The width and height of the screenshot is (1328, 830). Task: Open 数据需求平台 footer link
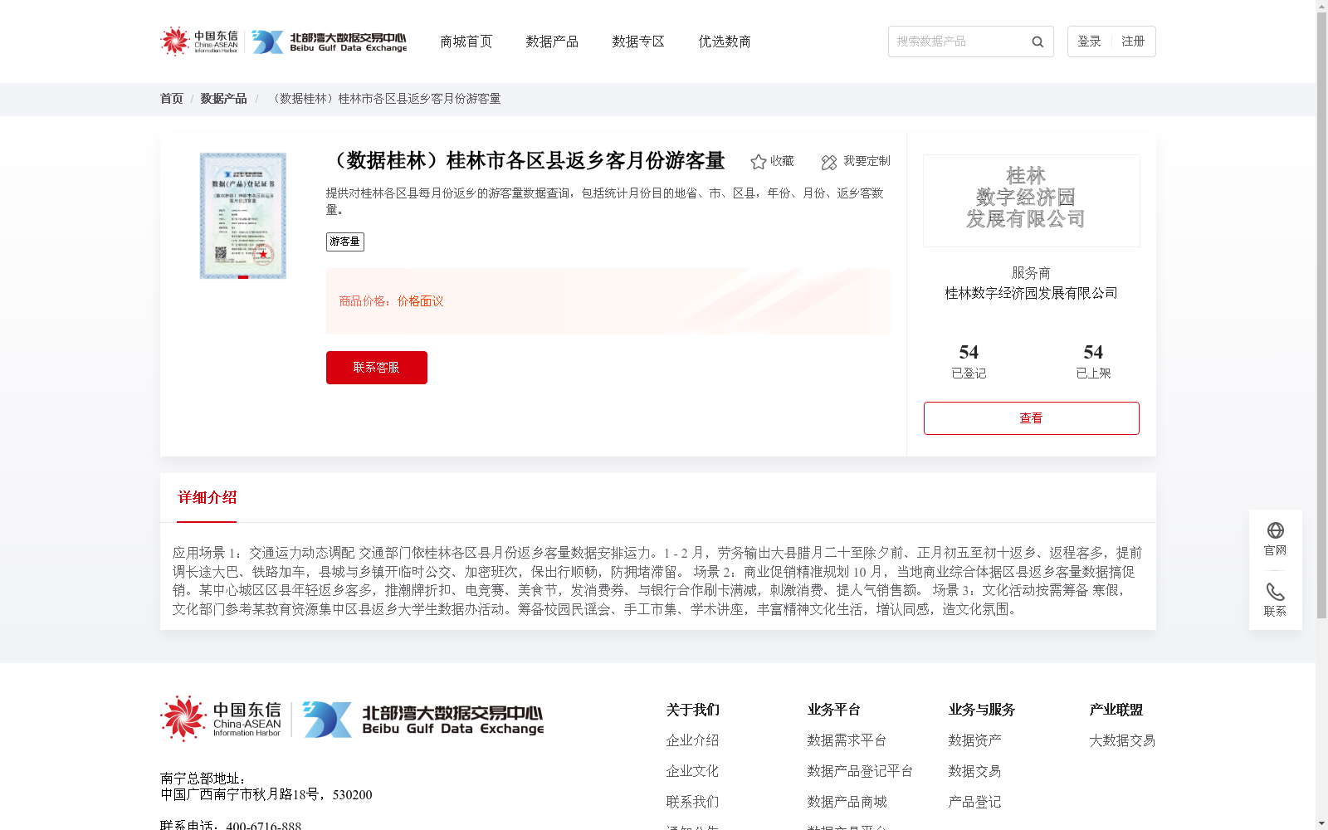[847, 740]
